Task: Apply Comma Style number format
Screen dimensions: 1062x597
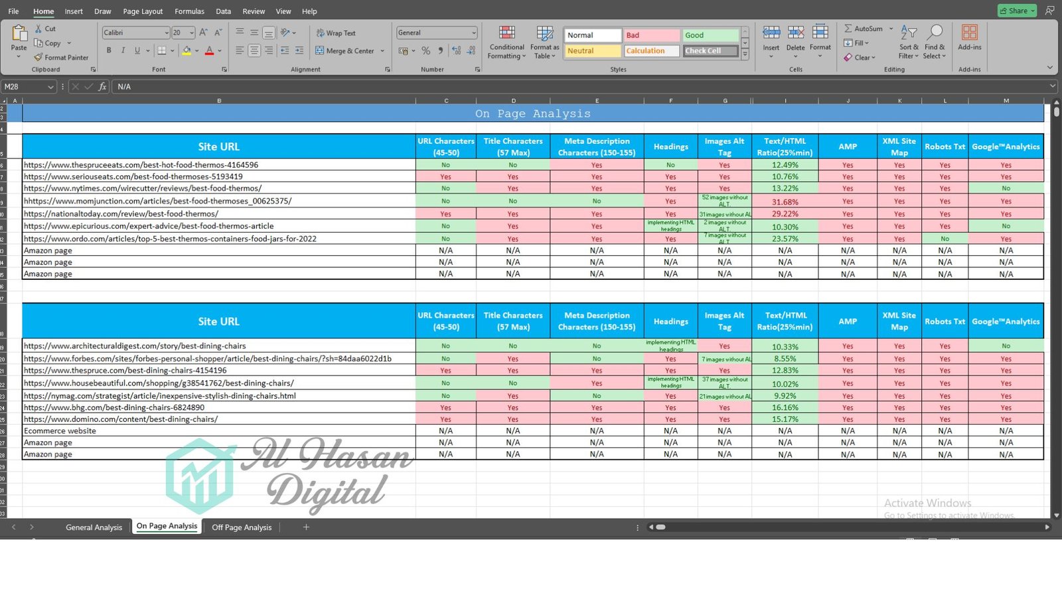Action: [x=440, y=50]
